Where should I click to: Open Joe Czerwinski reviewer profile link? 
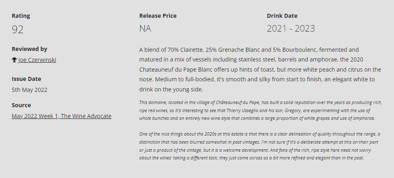pos(37,60)
